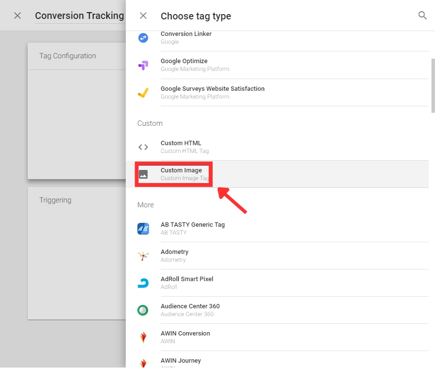This screenshot has width=435, height=369.
Task: Click the AWIN Conversion flame icon
Action: coord(143,337)
